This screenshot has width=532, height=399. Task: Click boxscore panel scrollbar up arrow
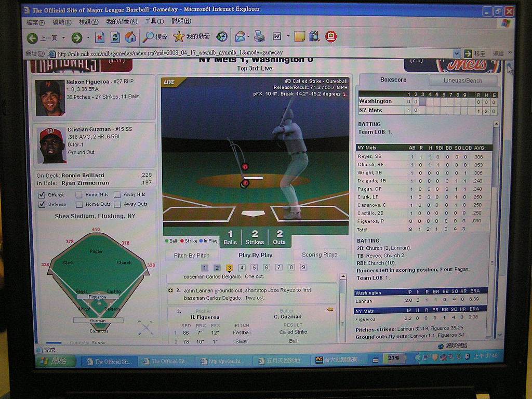pyautogui.click(x=496, y=124)
